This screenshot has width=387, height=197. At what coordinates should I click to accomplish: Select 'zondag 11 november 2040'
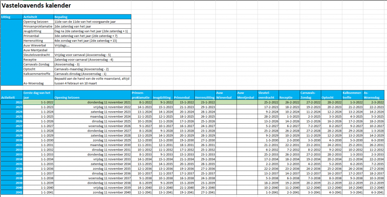(x=93, y=192)
